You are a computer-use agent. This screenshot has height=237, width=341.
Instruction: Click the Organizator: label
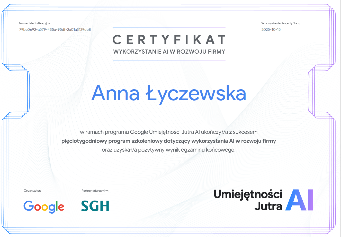click(32, 191)
